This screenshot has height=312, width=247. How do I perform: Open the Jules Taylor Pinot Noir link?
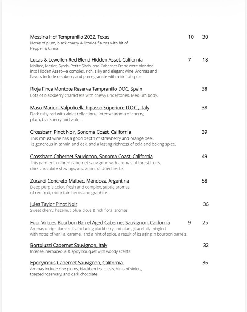click(x=54, y=204)
